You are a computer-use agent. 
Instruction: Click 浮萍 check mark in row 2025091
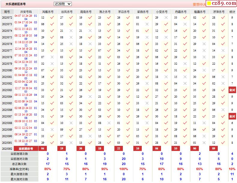click(223, 143)
